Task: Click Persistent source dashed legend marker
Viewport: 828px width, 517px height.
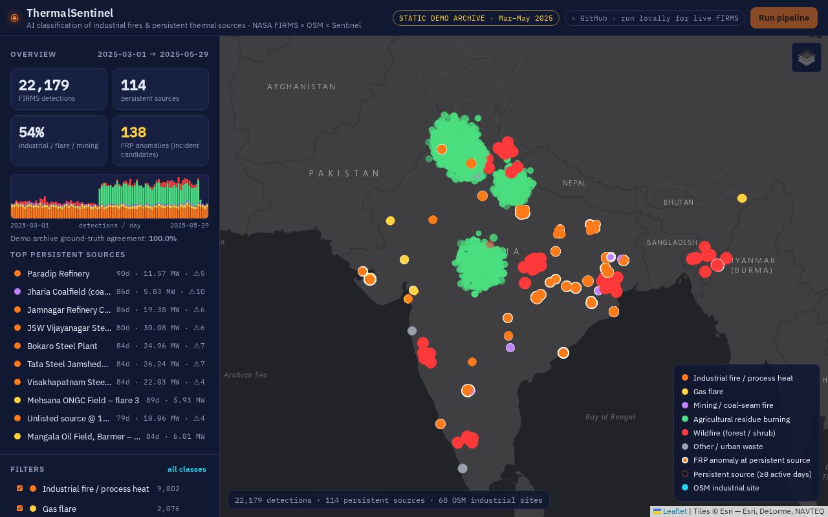Action: pos(685,474)
